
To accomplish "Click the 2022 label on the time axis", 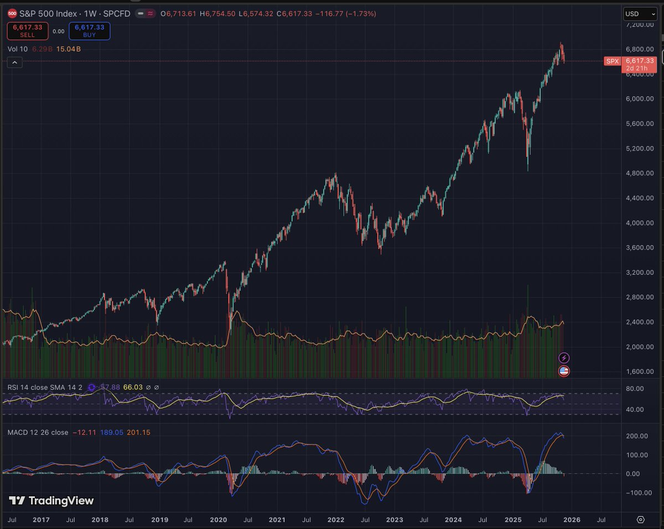I will 335,520.
